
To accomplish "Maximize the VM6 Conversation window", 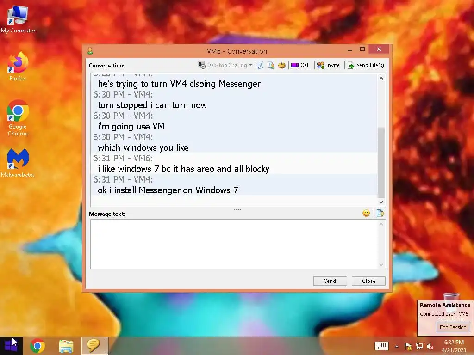I will pyautogui.click(x=362, y=49).
